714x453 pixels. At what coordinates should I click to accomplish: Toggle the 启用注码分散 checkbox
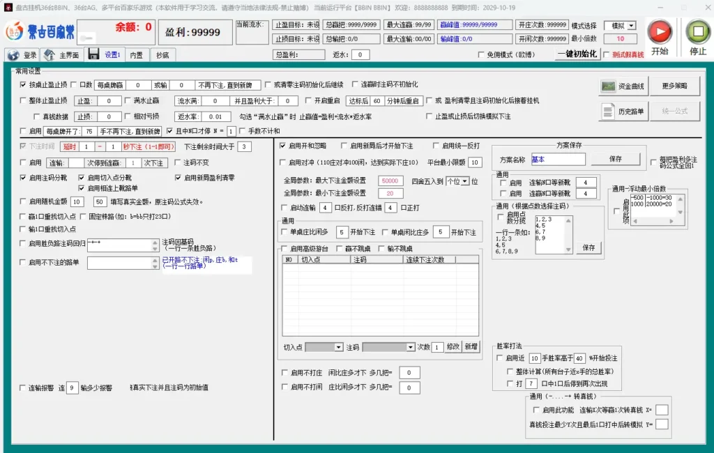[x=23, y=178]
